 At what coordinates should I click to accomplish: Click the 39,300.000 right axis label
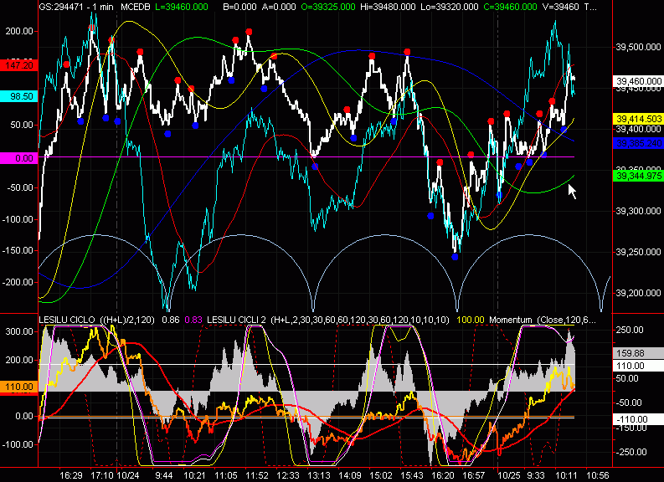point(638,211)
